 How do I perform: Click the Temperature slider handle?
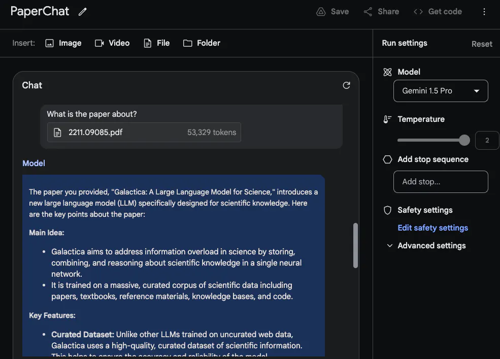click(464, 140)
